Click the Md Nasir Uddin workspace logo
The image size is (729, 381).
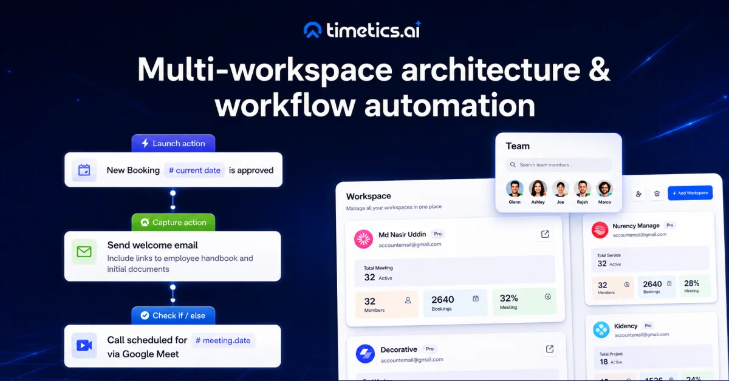point(363,239)
